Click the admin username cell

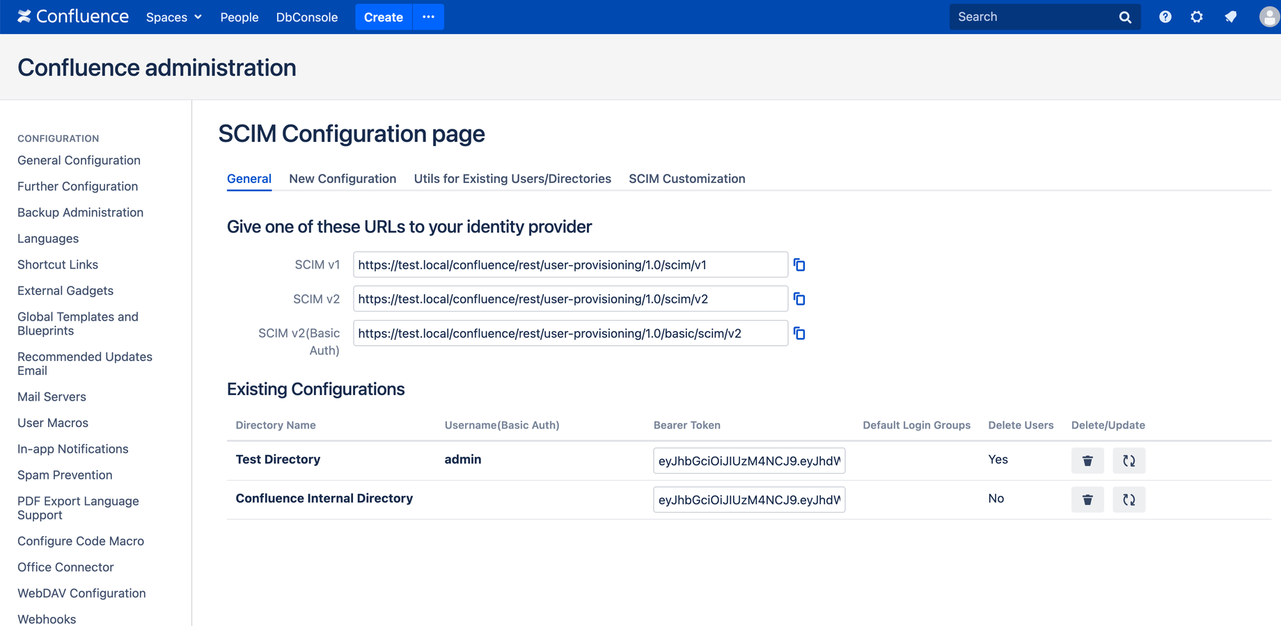point(463,459)
